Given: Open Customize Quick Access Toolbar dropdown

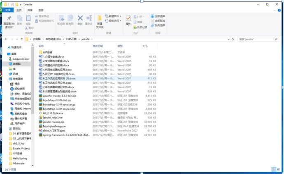Looking at the screenshot, I should point(21,5).
